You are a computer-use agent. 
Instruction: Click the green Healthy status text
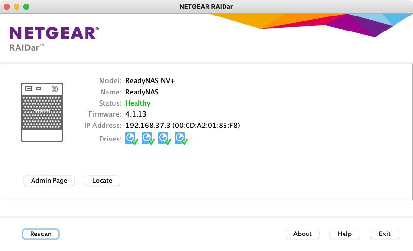[138, 103]
